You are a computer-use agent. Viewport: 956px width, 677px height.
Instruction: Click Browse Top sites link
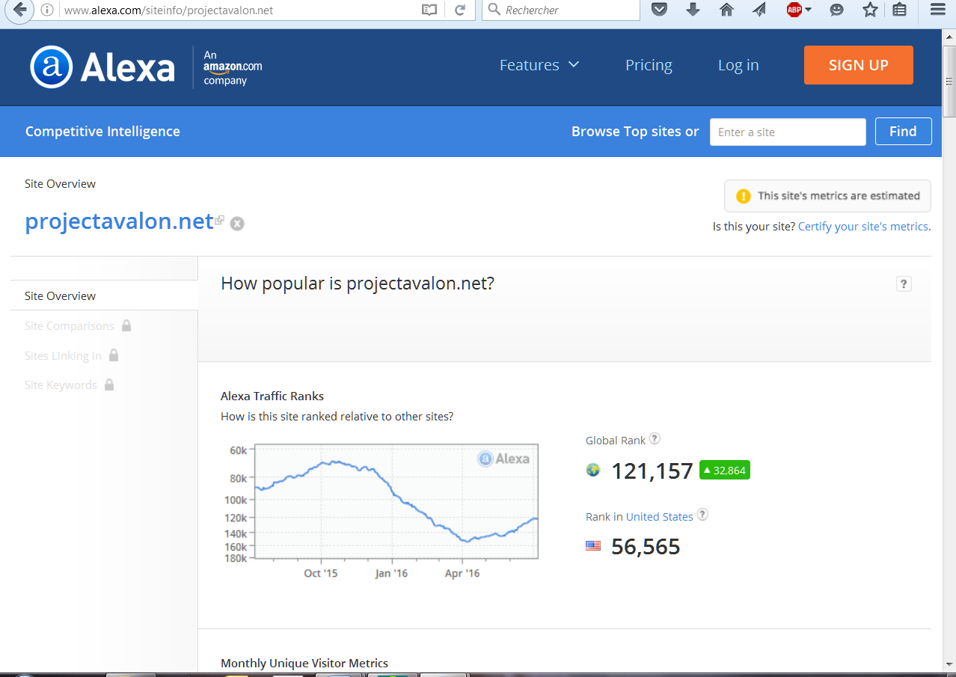pyautogui.click(x=627, y=131)
